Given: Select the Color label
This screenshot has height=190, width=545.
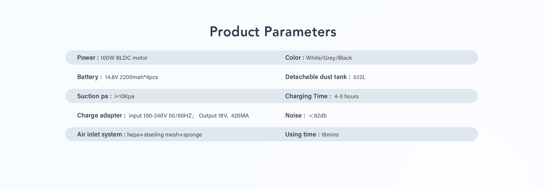Looking at the screenshot, I should pos(295,58).
